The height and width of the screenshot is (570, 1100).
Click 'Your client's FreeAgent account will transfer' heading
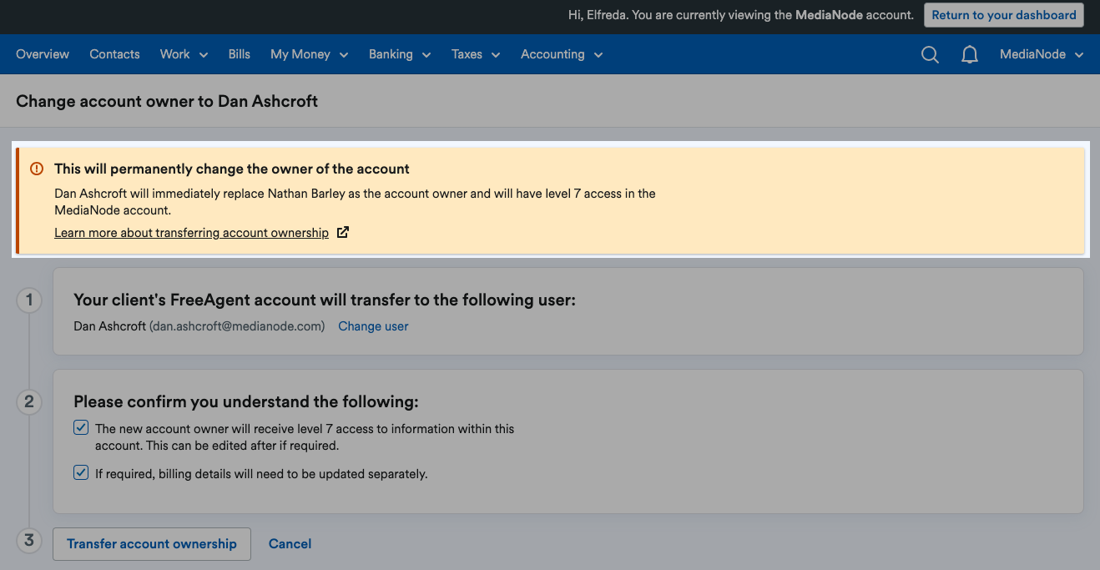pyautogui.click(x=325, y=300)
